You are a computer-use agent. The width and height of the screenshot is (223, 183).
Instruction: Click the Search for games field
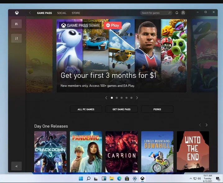pos(154,13)
